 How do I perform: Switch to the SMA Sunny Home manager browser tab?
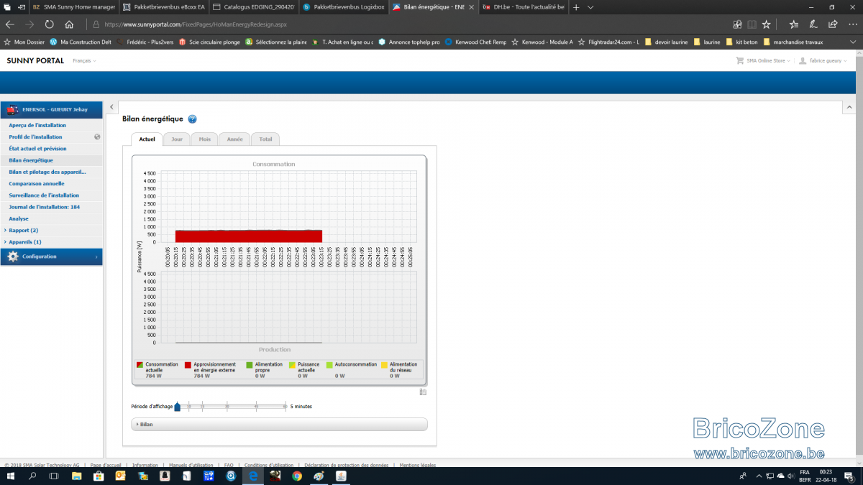(73, 6)
